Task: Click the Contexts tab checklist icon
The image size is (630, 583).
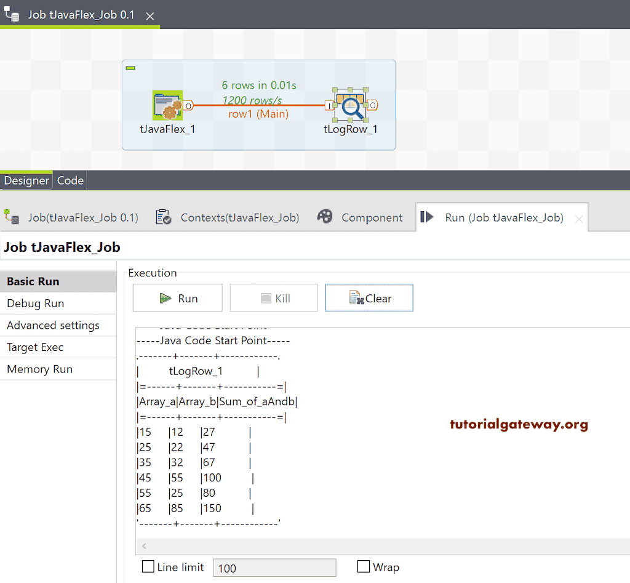Action: tap(164, 217)
